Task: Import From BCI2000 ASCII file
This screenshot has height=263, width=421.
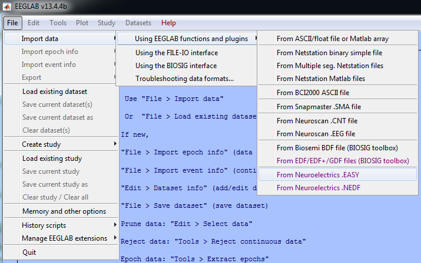Action: tap(337, 93)
